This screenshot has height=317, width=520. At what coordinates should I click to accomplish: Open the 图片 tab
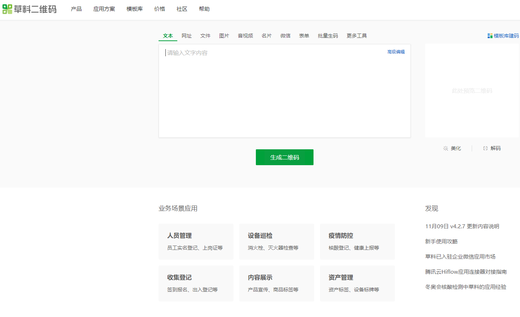point(224,36)
